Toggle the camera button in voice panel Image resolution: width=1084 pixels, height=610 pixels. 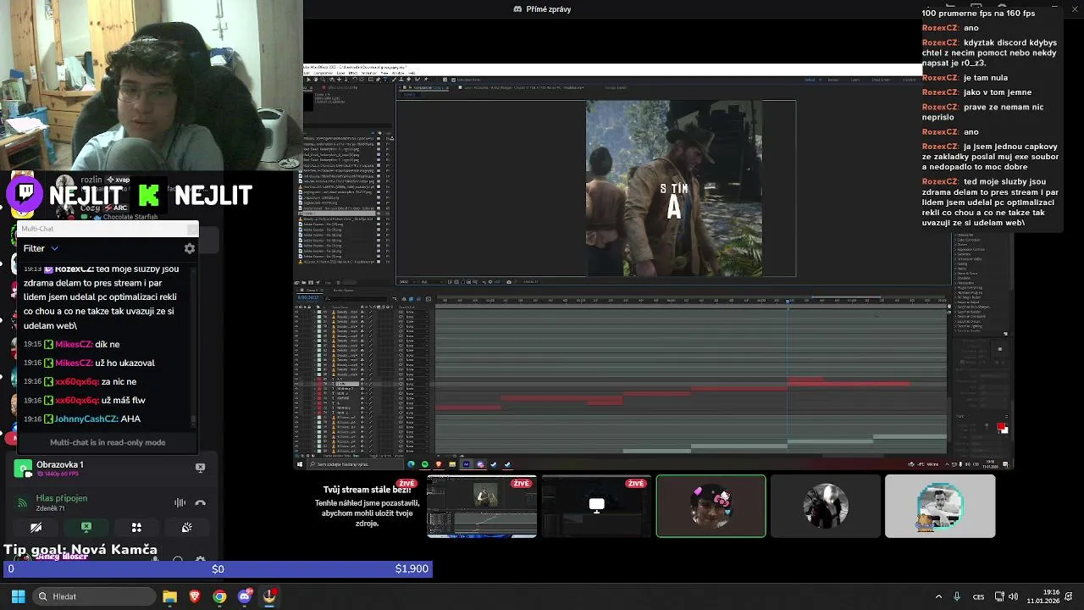click(x=36, y=527)
